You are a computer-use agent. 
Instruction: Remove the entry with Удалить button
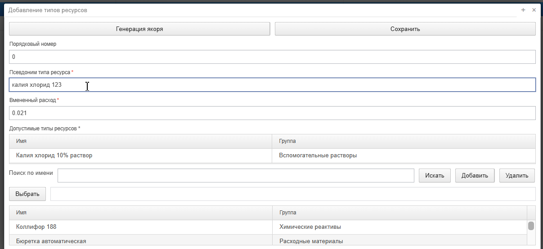(x=517, y=176)
